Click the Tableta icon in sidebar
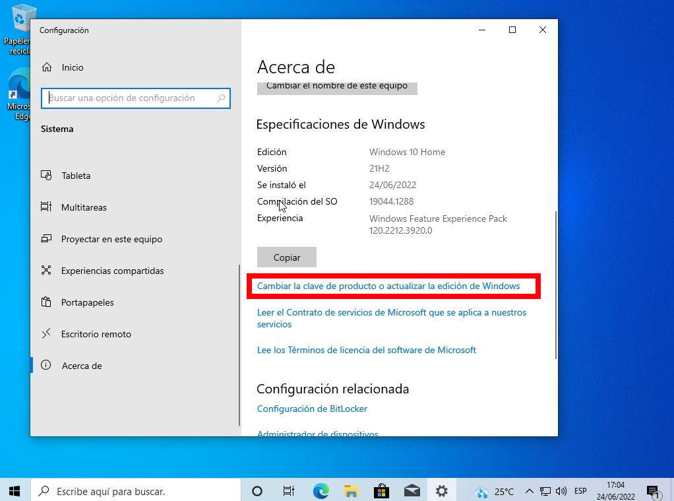This screenshot has width=674, height=501. (x=46, y=175)
